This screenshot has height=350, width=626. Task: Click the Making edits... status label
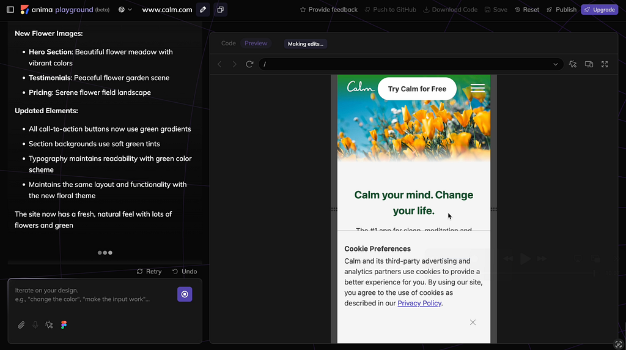(306, 44)
